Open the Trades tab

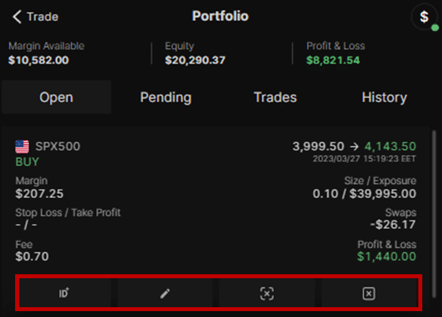[275, 97]
